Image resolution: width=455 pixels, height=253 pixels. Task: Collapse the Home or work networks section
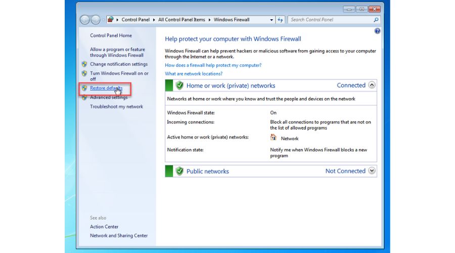[x=372, y=85]
